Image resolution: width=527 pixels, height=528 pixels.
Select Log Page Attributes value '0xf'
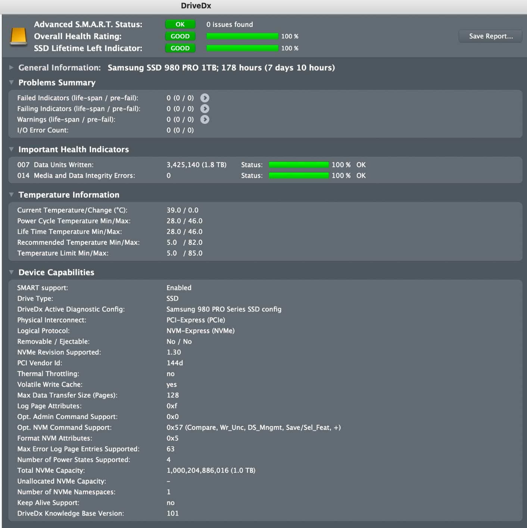click(x=172, y=406)
